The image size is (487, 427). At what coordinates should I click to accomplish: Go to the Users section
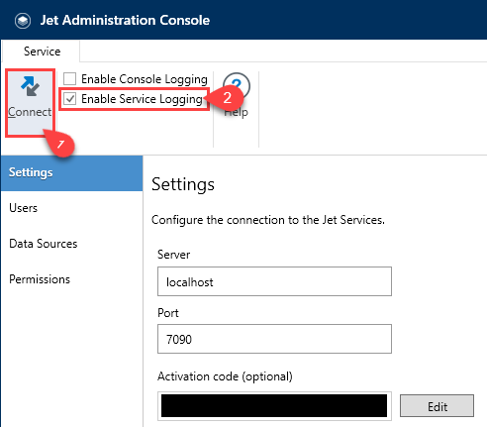pyautogui.click(x=23, y=208)
